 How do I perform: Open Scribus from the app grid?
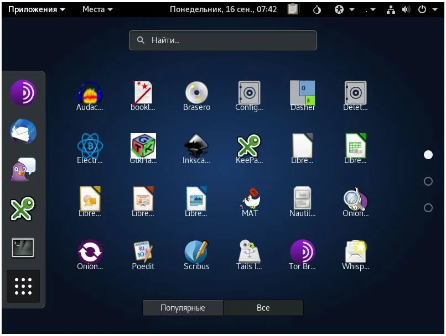(x=196, y=254)
